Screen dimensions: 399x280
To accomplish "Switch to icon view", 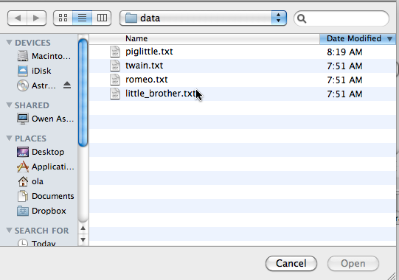I will coord(63,18).
